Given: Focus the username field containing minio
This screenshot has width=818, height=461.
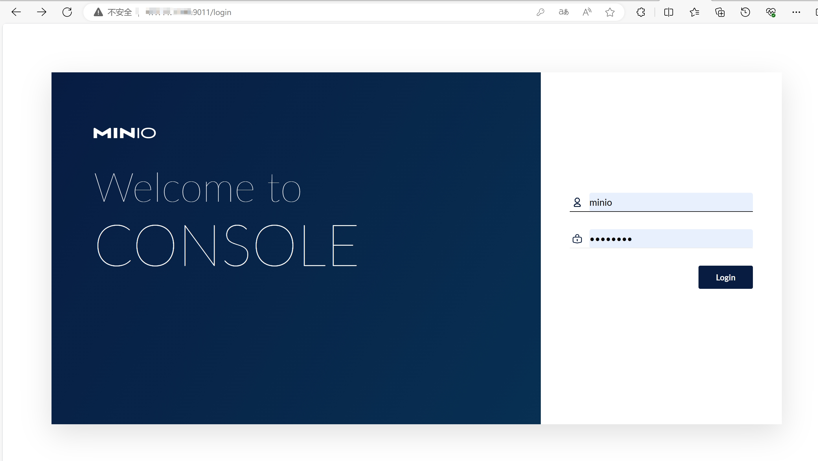Looking at the screenshot, I should click(x=671, y=202).
